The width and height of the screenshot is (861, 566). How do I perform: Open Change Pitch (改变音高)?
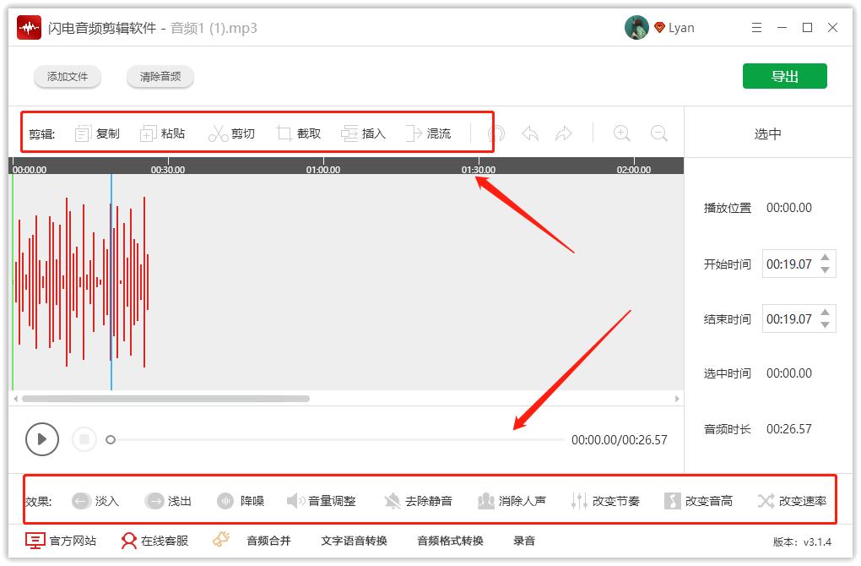pos(698,501)
